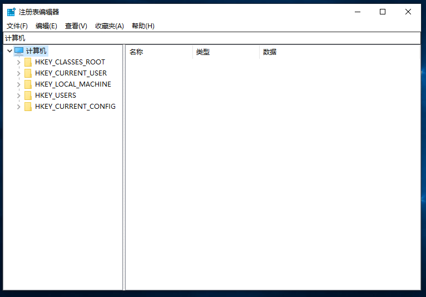
Task: Expand the HKEY_CLASSES_ROOT key
Action: [x=18, y=62]
